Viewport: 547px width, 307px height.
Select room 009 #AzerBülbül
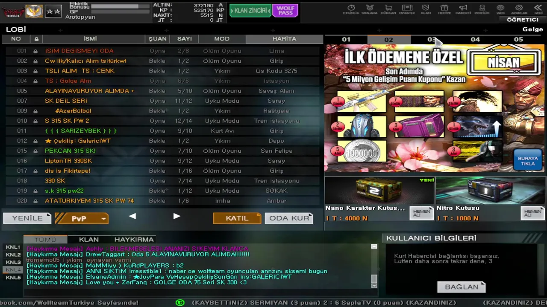[x=162, y=111]
